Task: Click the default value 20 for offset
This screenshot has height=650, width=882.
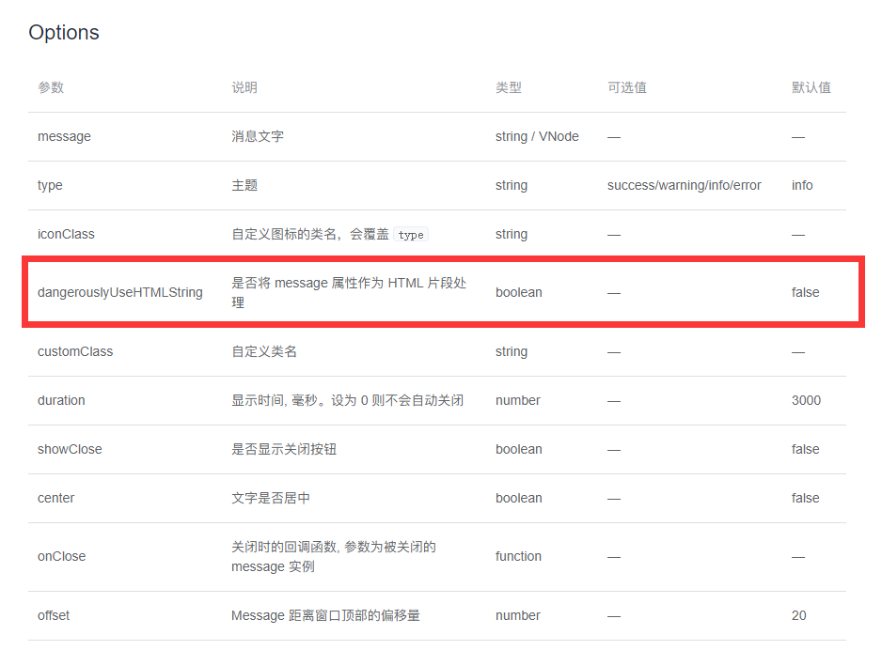Action: [798, 615]
